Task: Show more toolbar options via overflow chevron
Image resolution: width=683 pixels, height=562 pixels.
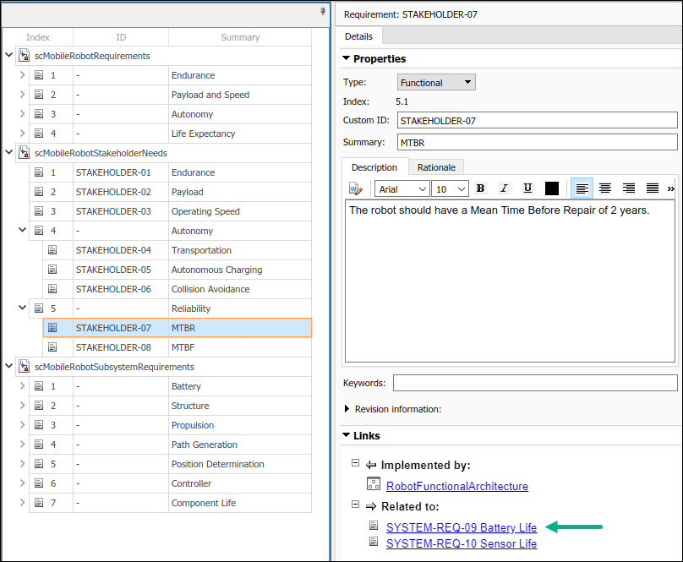Action: (x=671, y=188)
